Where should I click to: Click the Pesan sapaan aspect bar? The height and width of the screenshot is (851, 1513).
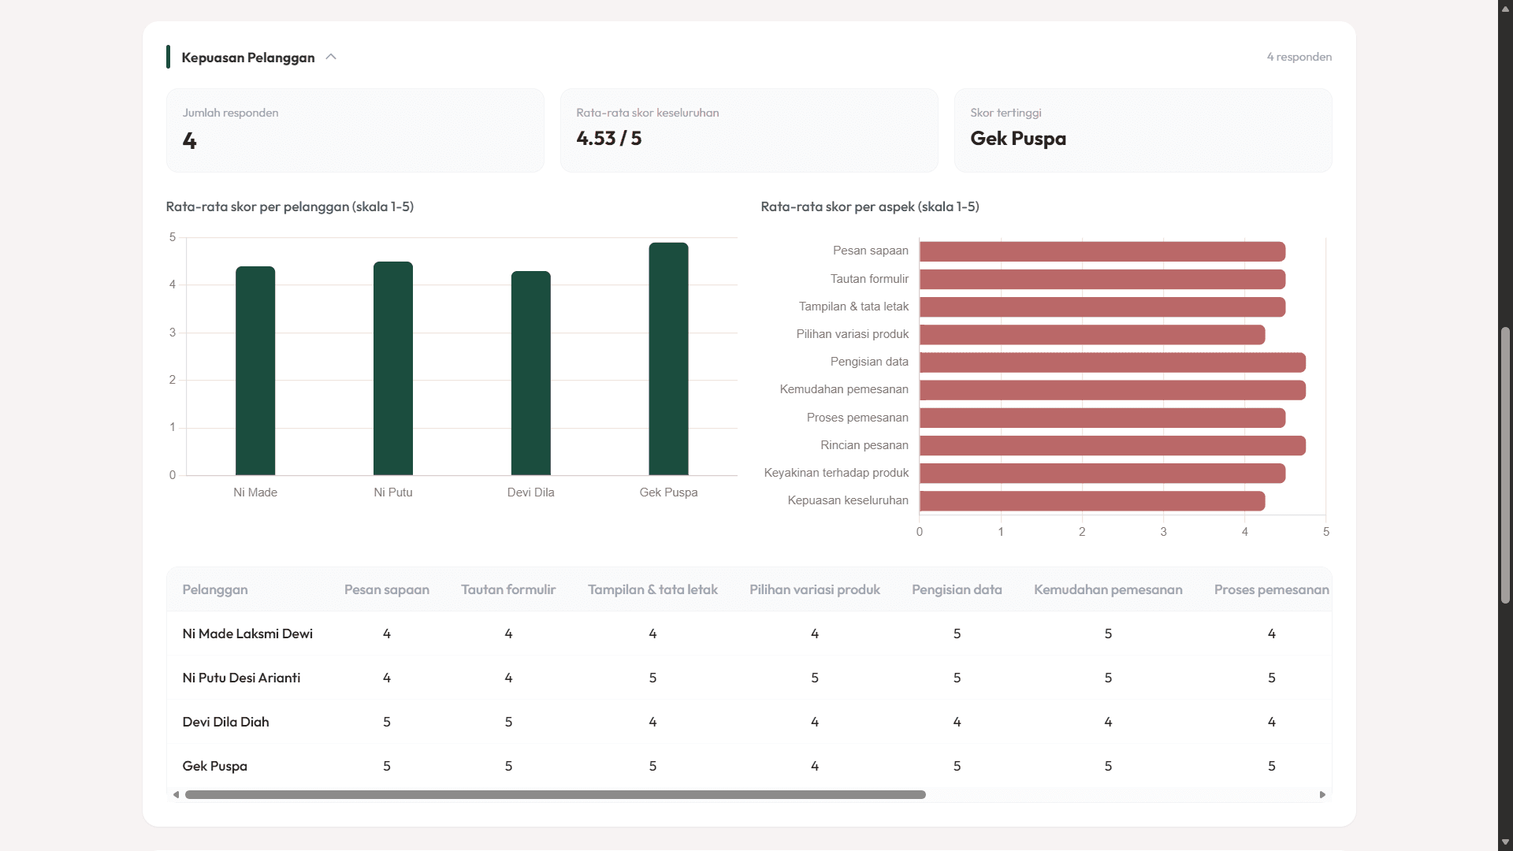1102,251
